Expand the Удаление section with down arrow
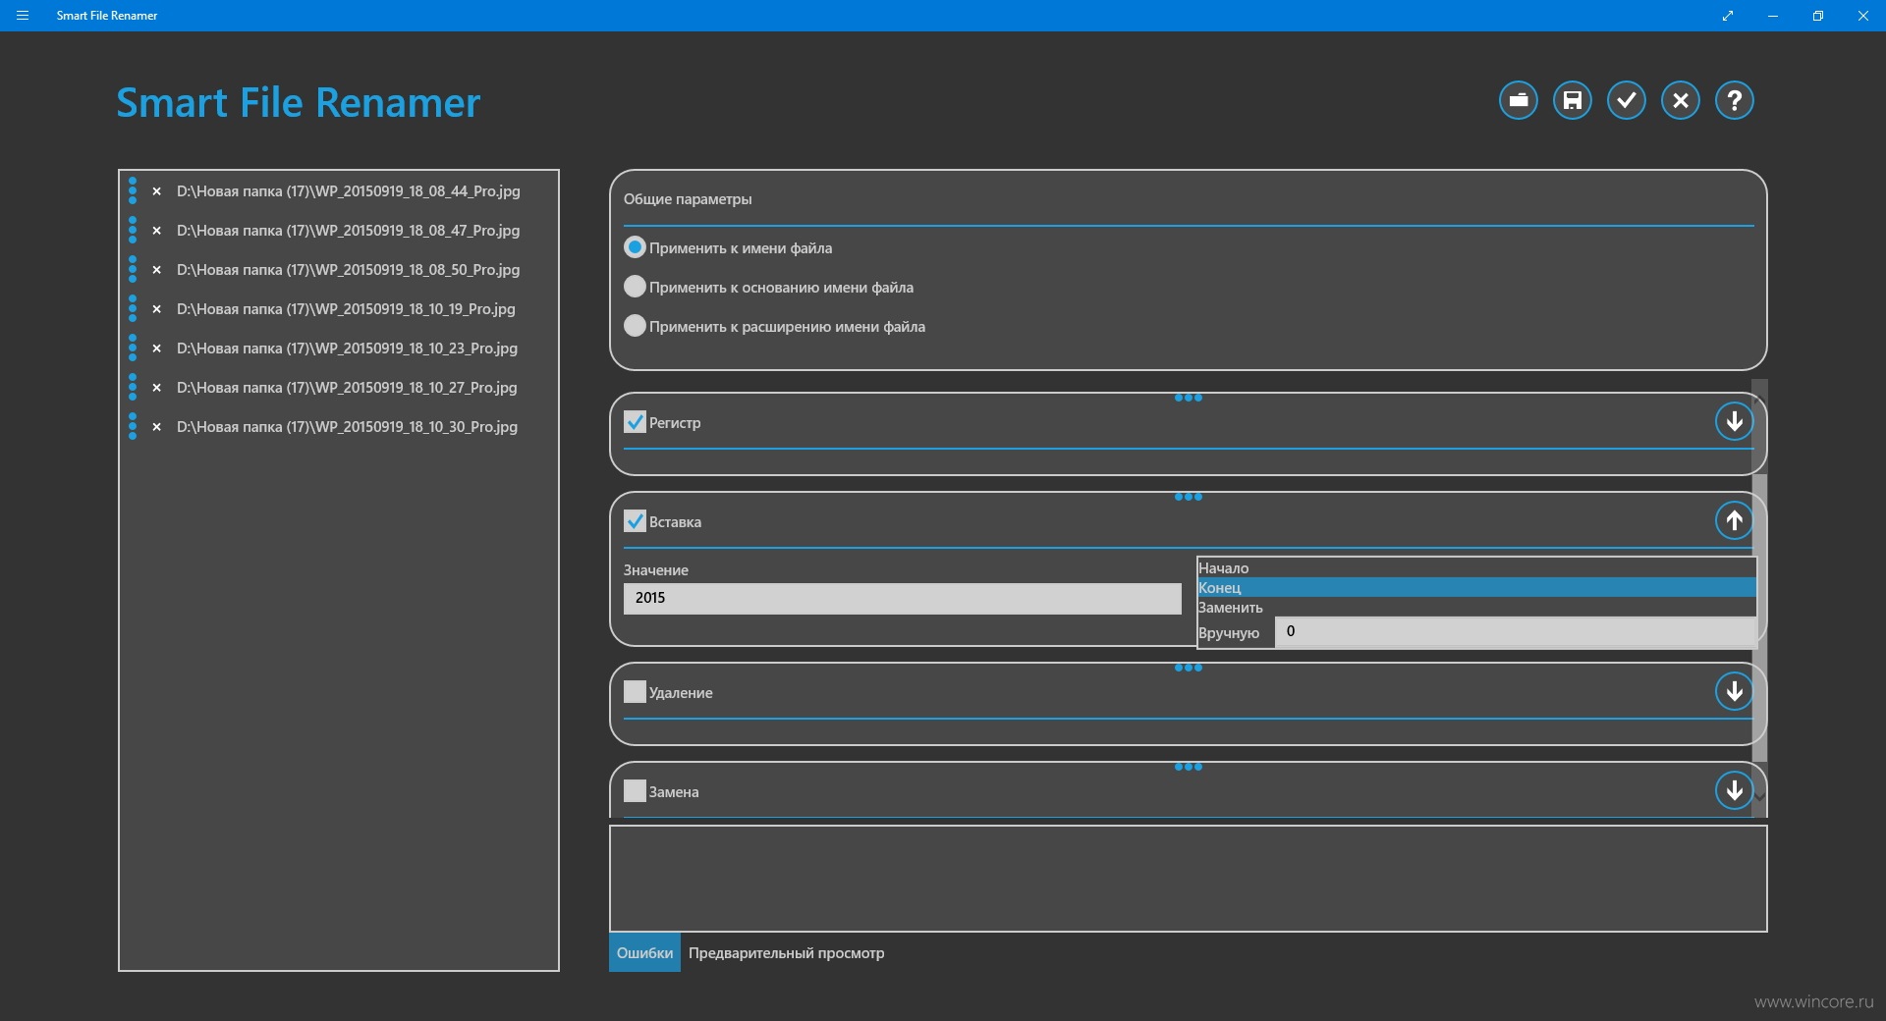Image resolution: width=1886 pixels, height=1021 pixels. (x=1735, y=691)
